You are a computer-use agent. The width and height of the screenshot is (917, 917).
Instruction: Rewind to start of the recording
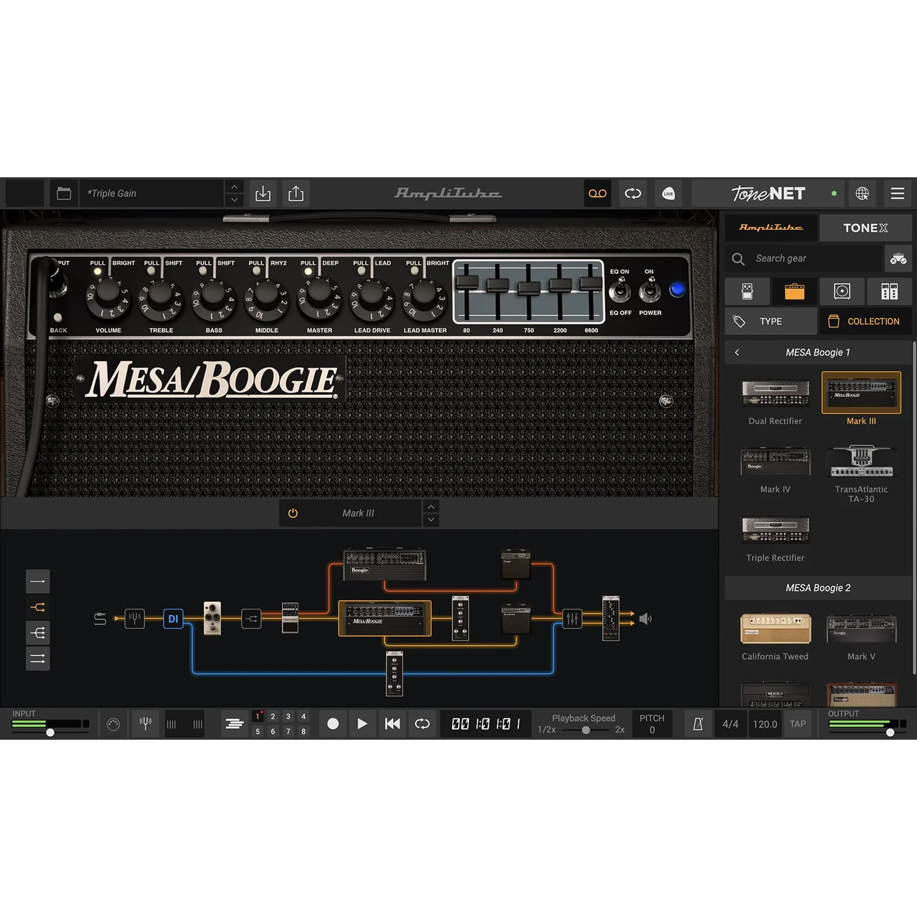pyautogui.click(x=392, y=724)
